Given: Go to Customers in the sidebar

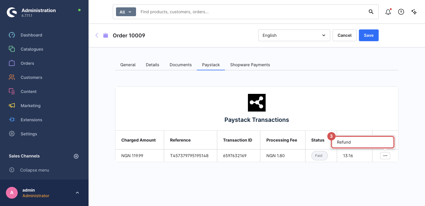Looking at the screenshot, I should pos(31,77).
